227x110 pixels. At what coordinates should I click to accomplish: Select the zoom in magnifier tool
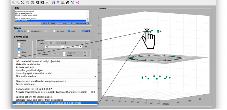click(13, 3)
